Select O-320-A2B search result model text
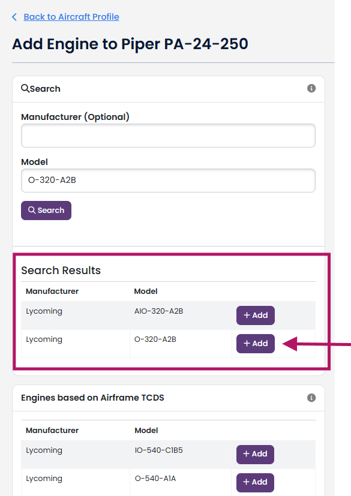Viewport: 351px width, 496px height. [x=155, y=339]
